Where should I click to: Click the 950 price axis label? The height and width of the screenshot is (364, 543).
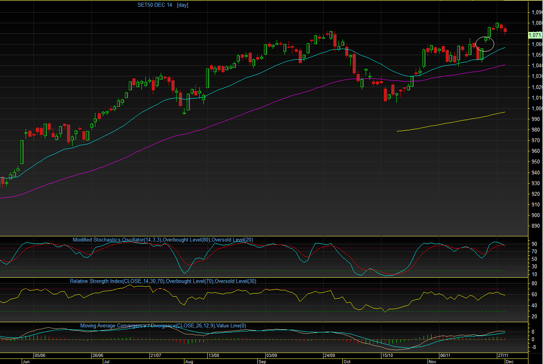tap(536, 162)
